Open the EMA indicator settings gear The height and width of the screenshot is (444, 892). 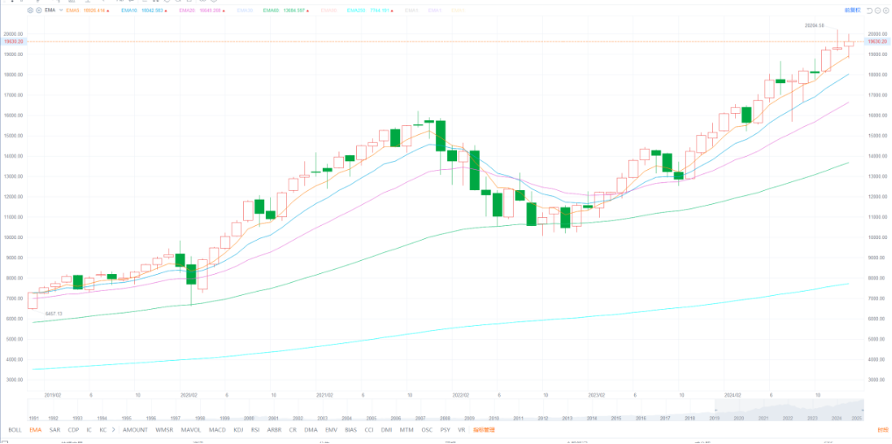(x=30, y=11)
